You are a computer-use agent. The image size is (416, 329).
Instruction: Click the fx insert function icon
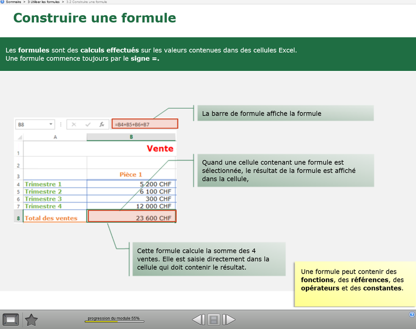(101, 124)
